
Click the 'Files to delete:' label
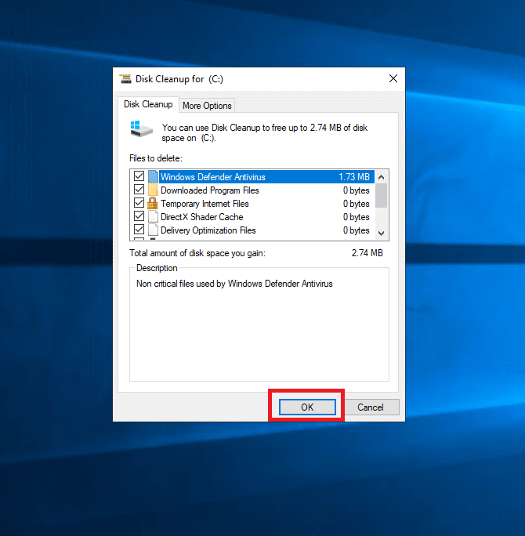click(x=156, y=158)
